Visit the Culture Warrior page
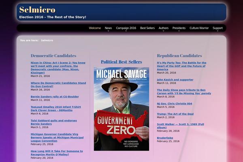 point(199,28)
